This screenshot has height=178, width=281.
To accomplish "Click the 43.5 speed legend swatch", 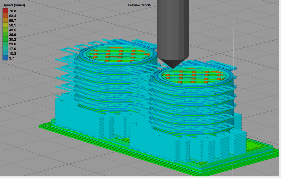I will [x=5, y=30].
